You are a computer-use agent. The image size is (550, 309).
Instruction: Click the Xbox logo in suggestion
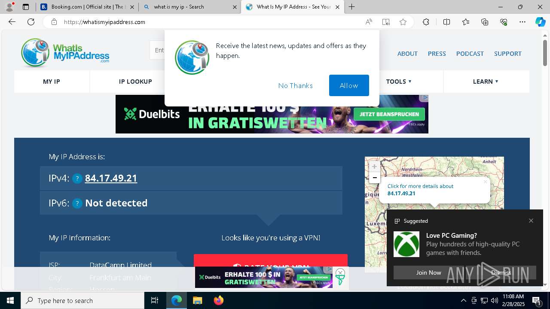(406, 244)
